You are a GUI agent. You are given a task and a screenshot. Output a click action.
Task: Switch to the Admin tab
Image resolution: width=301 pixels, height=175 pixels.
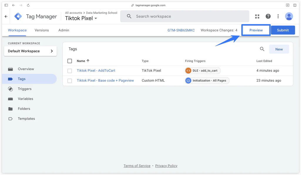[x=64, y=30]
